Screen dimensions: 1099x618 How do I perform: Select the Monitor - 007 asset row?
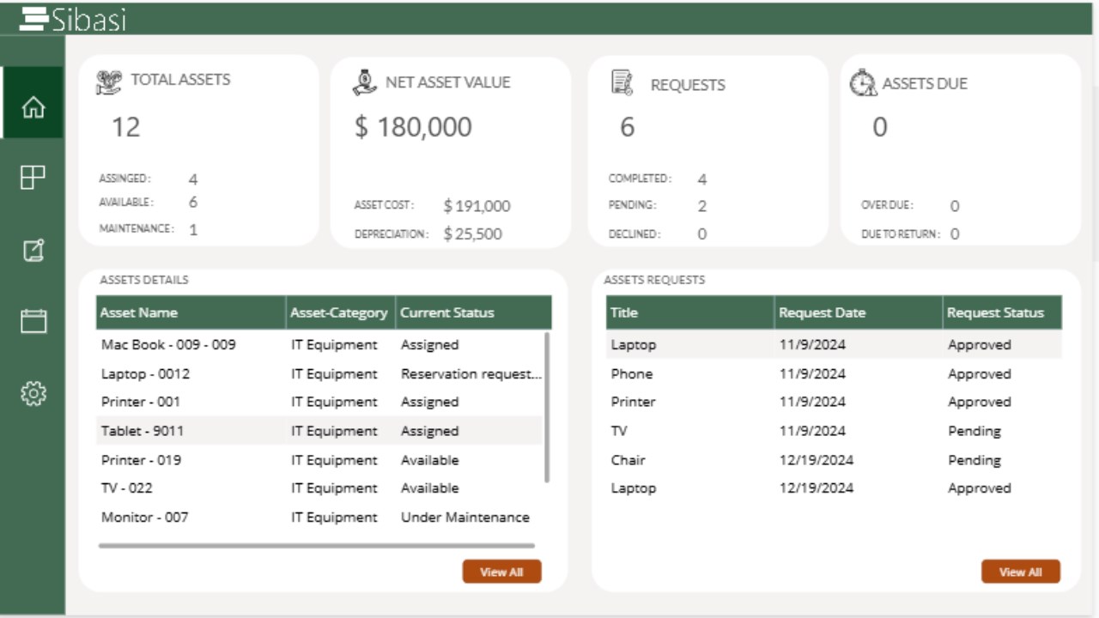point(319,518)
